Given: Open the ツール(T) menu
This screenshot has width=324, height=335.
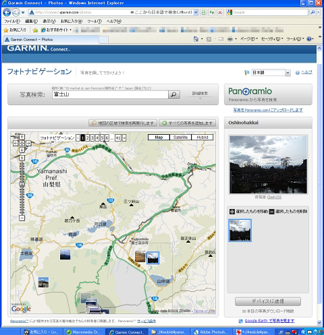Looking at the screenshot, I should (x=94, y=22).
